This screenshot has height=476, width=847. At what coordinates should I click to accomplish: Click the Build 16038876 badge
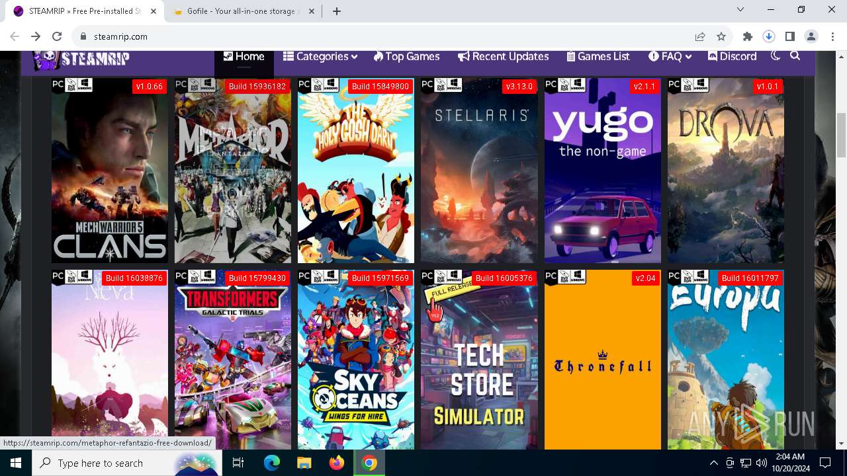[134, 278]
